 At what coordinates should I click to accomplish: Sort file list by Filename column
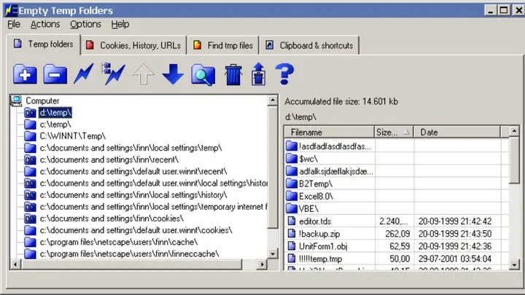(330, 132)
